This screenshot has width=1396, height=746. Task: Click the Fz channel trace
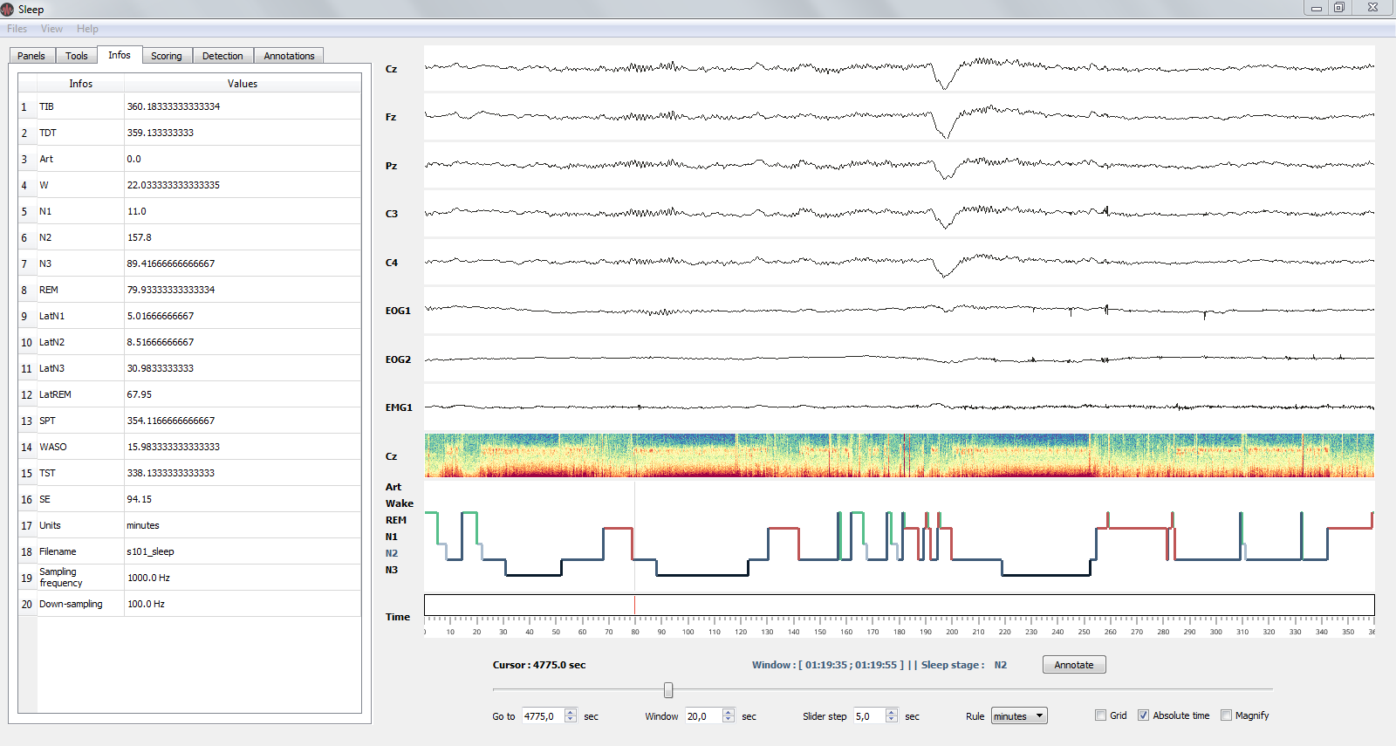900,116
